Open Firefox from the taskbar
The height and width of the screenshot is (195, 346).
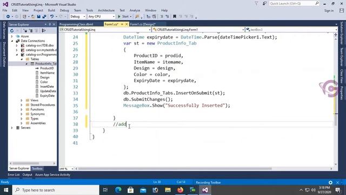[x=180, y=190]
